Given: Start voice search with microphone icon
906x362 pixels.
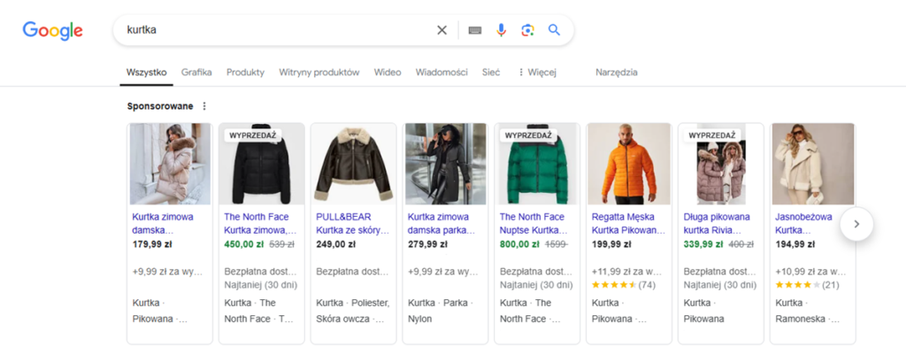Looking at the screenshot, I should 501,30.
